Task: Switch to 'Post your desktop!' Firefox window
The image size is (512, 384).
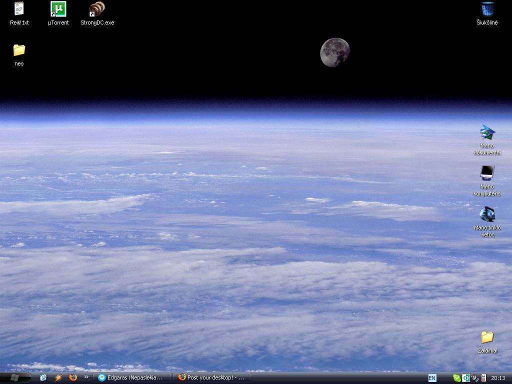Action: coord(213,378)
